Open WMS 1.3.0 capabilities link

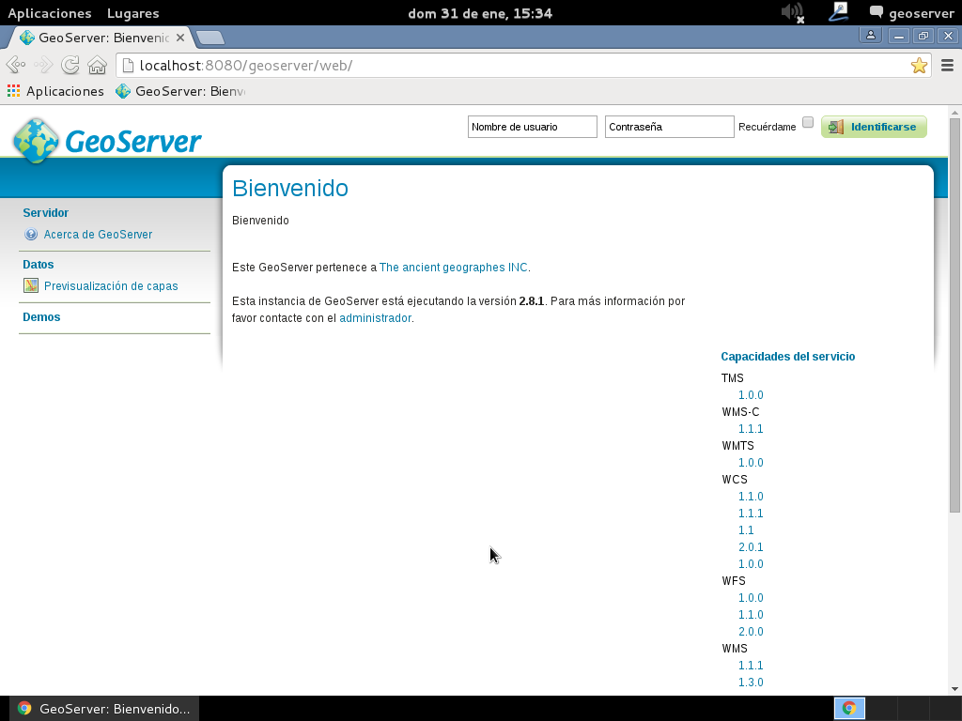(751, 682)
